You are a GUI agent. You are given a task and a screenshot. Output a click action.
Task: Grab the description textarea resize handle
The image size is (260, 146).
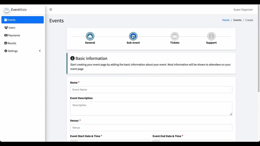231,114
